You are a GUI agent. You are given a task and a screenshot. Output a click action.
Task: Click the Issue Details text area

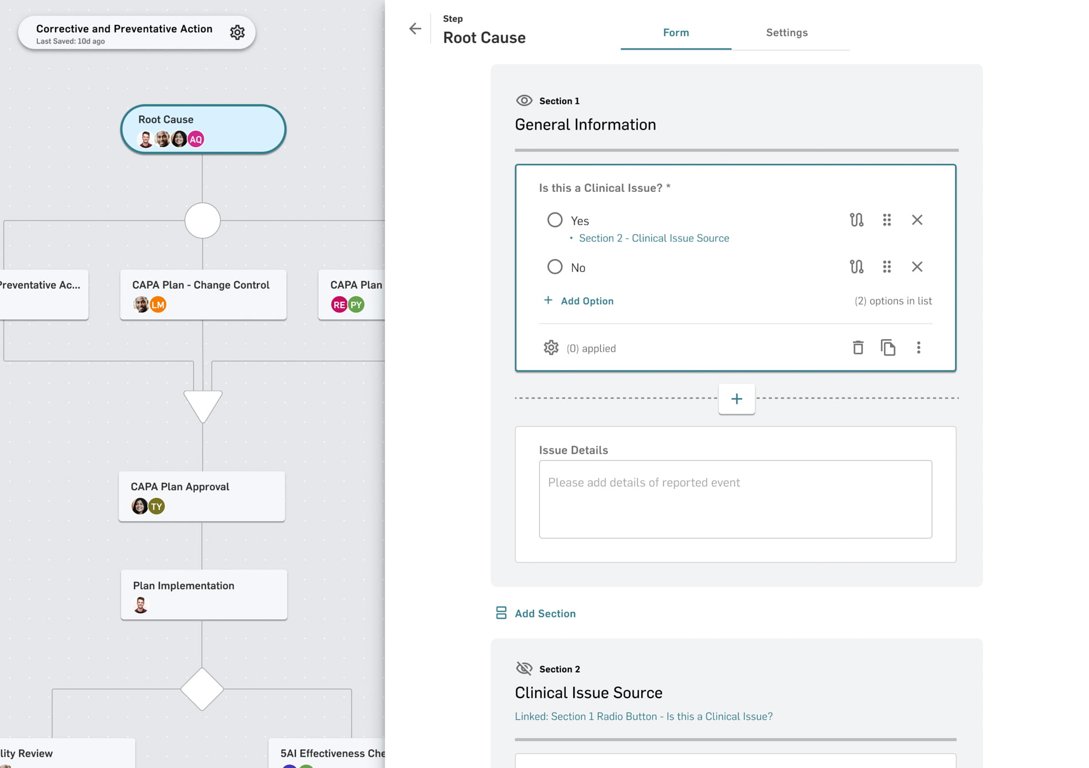tap(735, 499)
